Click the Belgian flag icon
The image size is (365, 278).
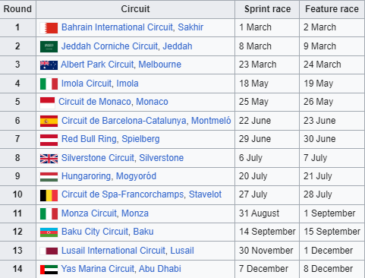(49, 195)
